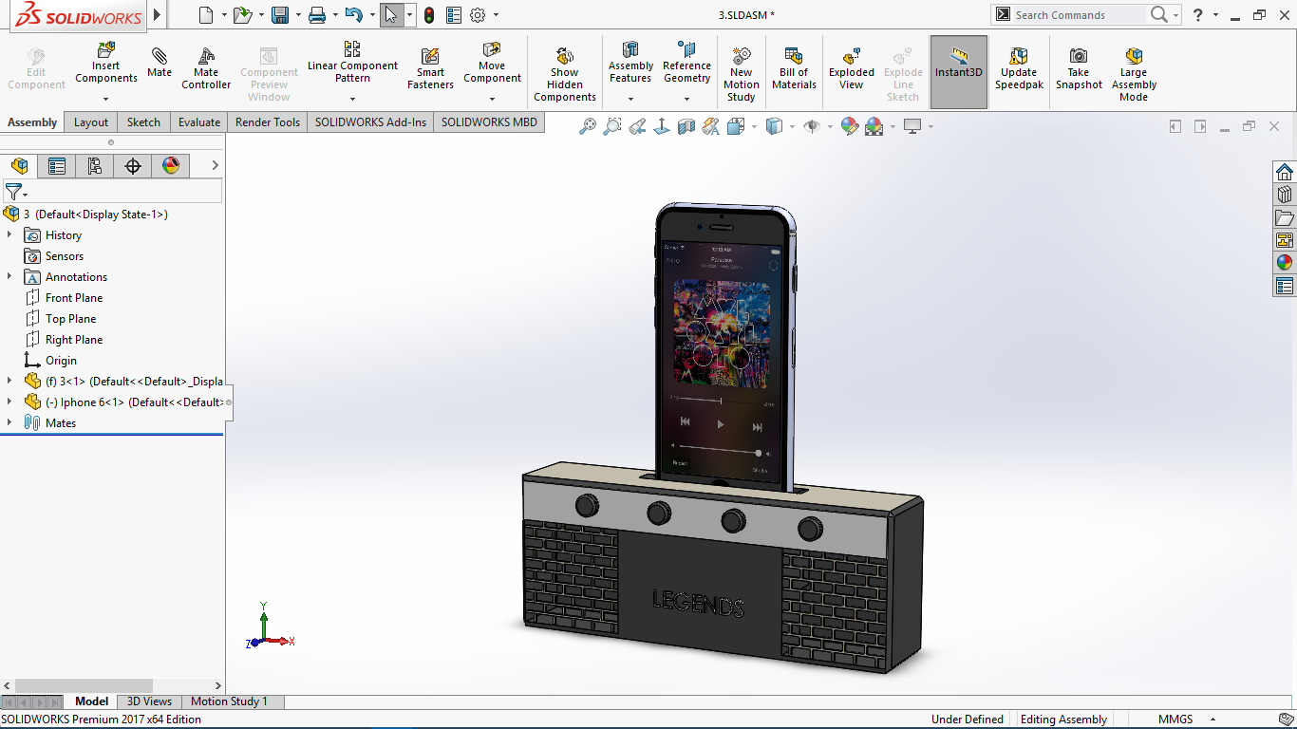
Task: Create an Exploded View
Action: tap(852, 68)
